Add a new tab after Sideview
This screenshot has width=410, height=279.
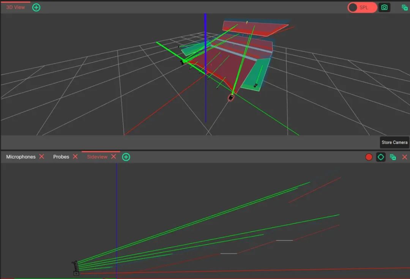pyautogui.click(x=126, y=157)
